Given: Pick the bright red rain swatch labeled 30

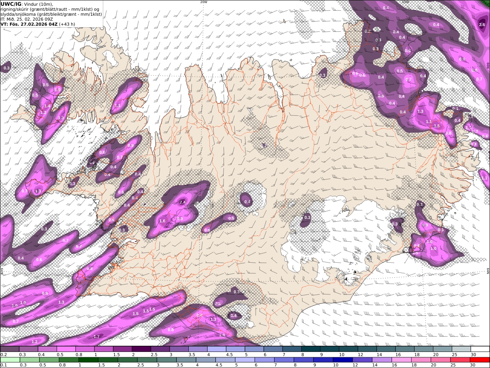Looking at the screenshot, I should [x=480, y=360].
